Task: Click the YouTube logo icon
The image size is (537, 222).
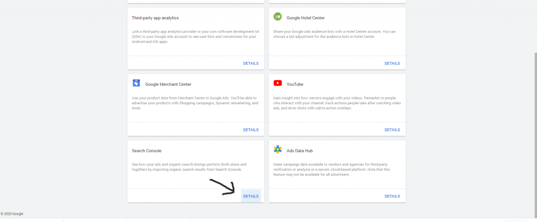Action: point(277,83)
